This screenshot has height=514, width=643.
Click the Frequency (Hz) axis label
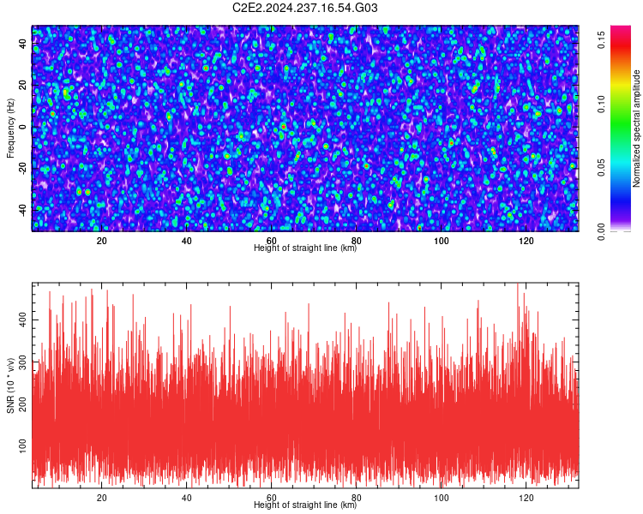10,128
